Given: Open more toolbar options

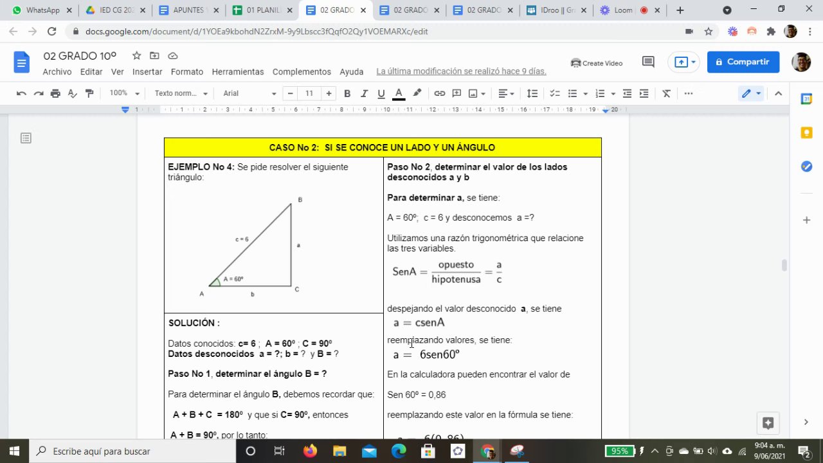Looking at the screenshot, I should point(689,93).
